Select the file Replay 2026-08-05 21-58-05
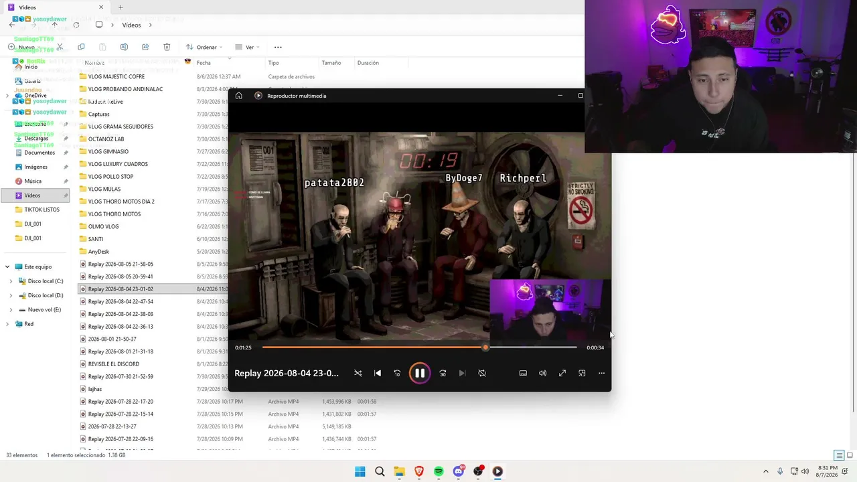The image size is (857, 482). [121, 264]
